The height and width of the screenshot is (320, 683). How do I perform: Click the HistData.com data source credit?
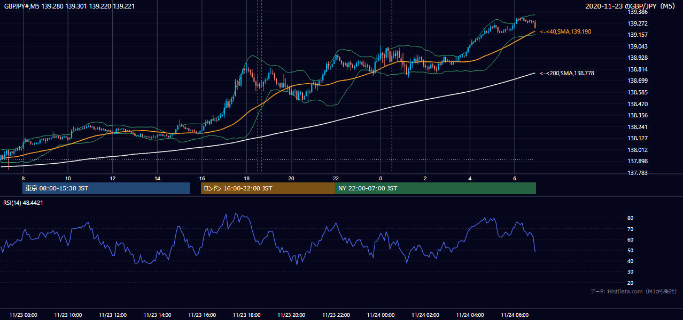pos(633,291)
